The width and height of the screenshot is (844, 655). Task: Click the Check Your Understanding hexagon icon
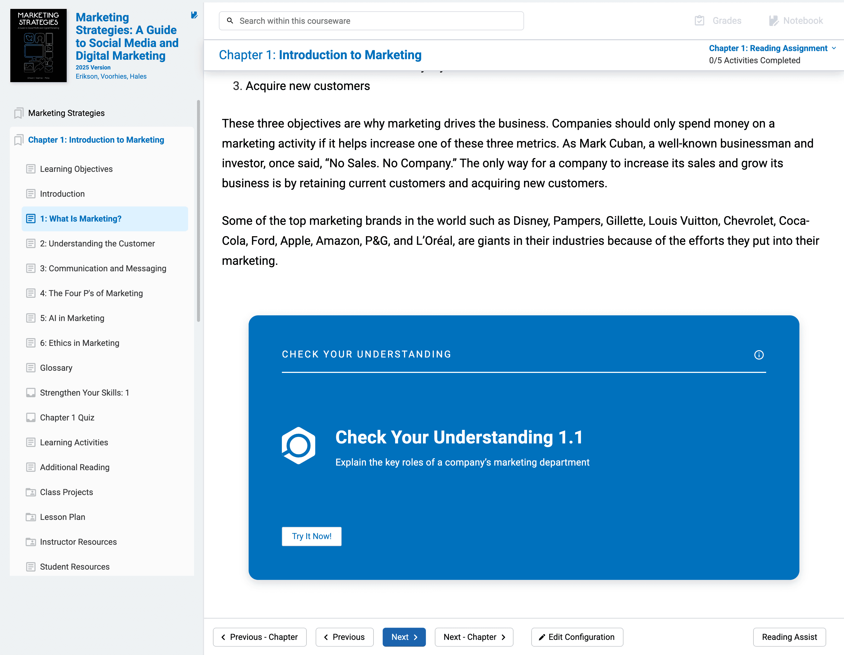(298, 445)
